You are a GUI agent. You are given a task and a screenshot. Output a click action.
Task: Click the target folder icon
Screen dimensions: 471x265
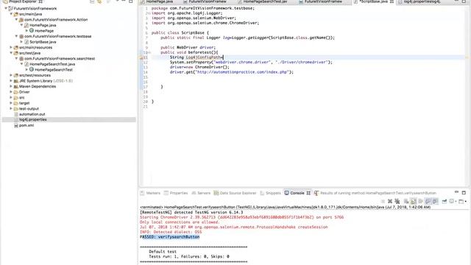click(16, 103)
